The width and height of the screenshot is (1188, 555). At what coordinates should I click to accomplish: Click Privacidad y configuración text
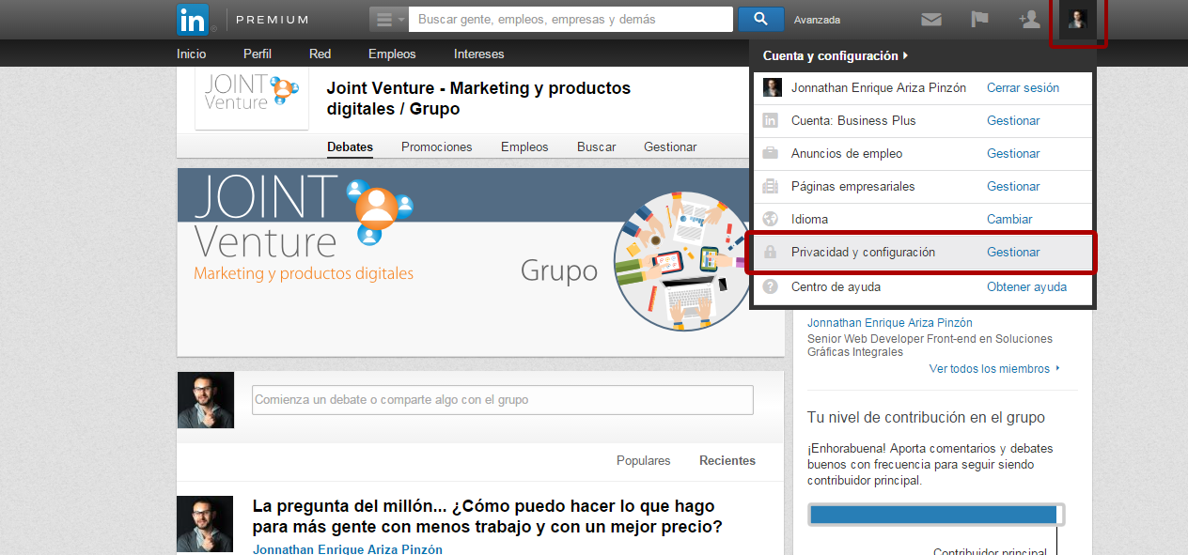(x=863, y=252)
